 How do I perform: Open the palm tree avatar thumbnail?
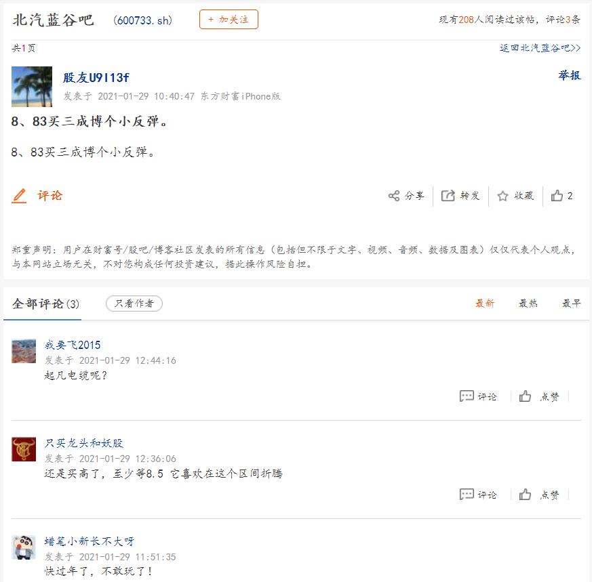coord(32,86)
